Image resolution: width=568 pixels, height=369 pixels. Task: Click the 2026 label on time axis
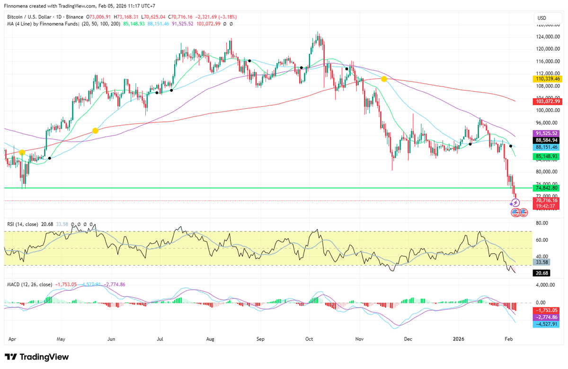(x=459, y=339)
